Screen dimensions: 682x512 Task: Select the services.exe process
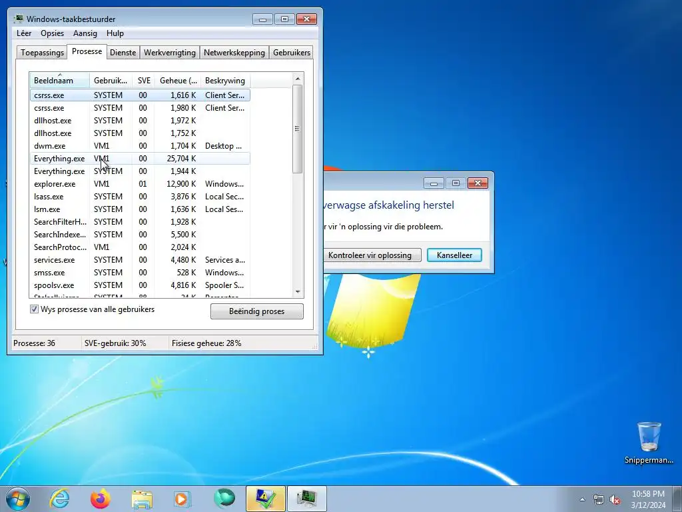(x=140, y=259)
